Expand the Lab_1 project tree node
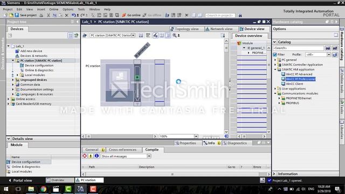Image resolution: width=345 pixels, height=194 pixels. (9, 46)
